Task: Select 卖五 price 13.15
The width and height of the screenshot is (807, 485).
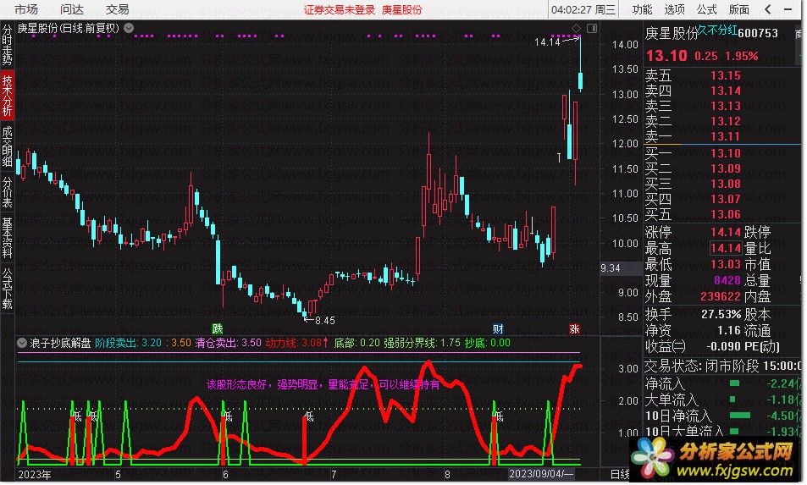Action: (x=725, y=75)
